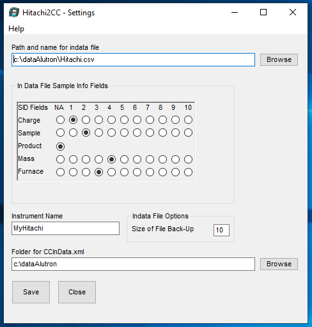Set Mass field to column 9
The height and width of the screenshot is (327, 312).
point(175,159)
